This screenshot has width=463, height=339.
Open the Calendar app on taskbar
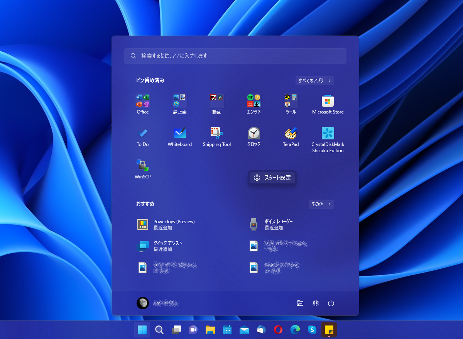coord(227,330)
